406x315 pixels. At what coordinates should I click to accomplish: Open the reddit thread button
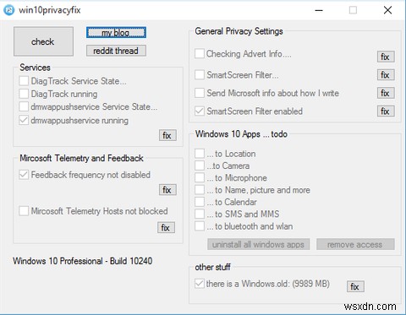(x=116, y=51)
